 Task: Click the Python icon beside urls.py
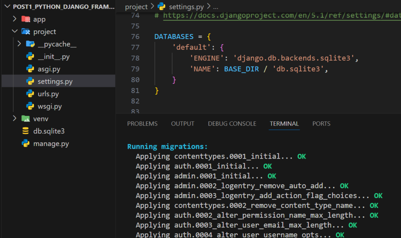30,94
